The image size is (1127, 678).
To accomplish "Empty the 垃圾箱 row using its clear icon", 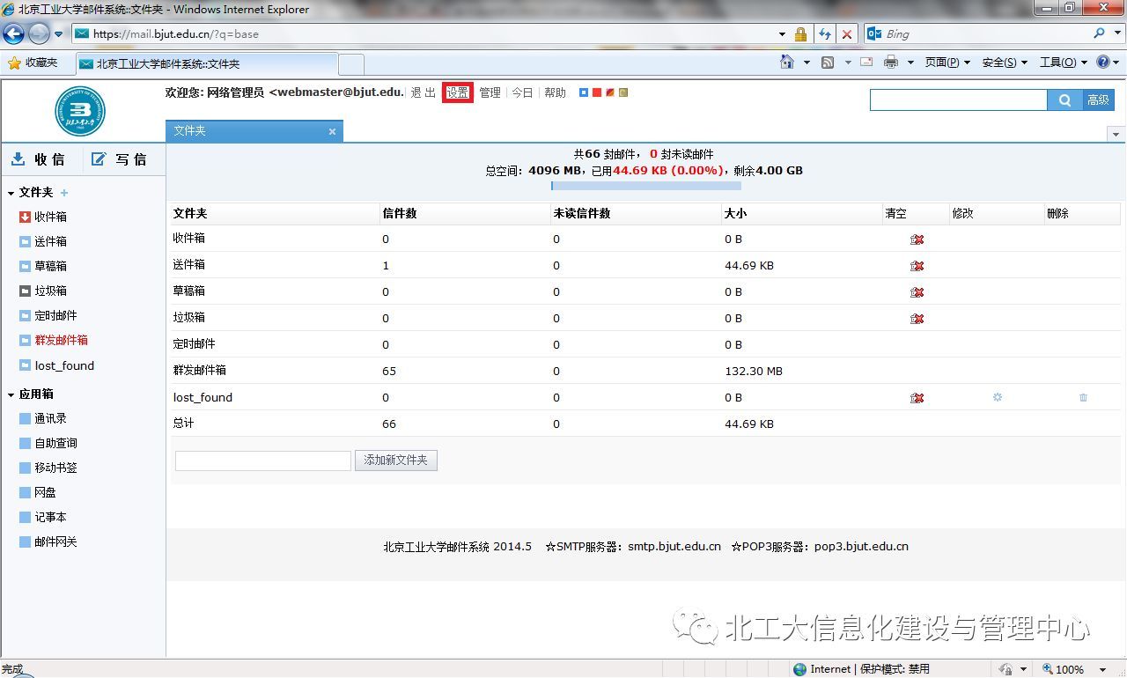I will tap(917, 318).
